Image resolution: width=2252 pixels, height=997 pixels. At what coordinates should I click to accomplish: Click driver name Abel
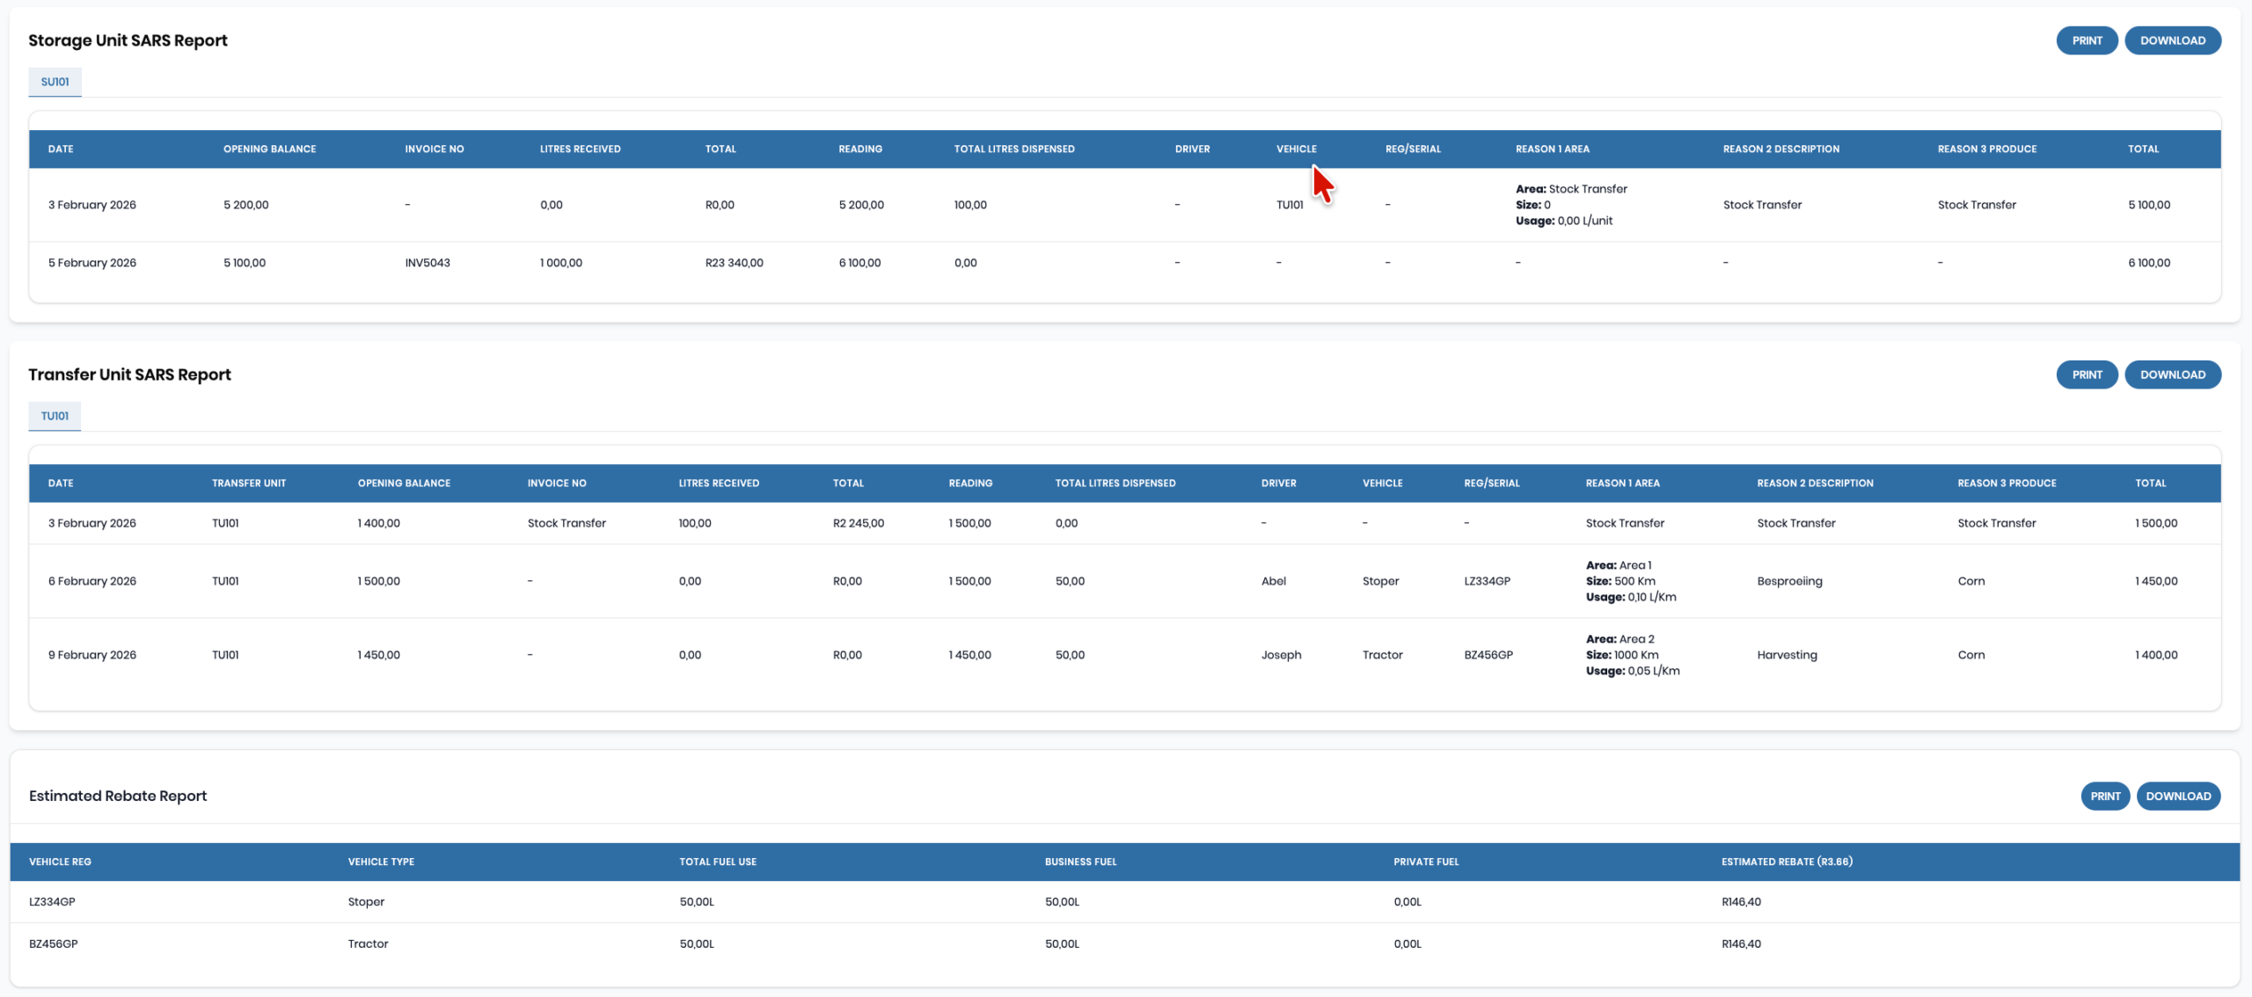[x=1273, y=581]
